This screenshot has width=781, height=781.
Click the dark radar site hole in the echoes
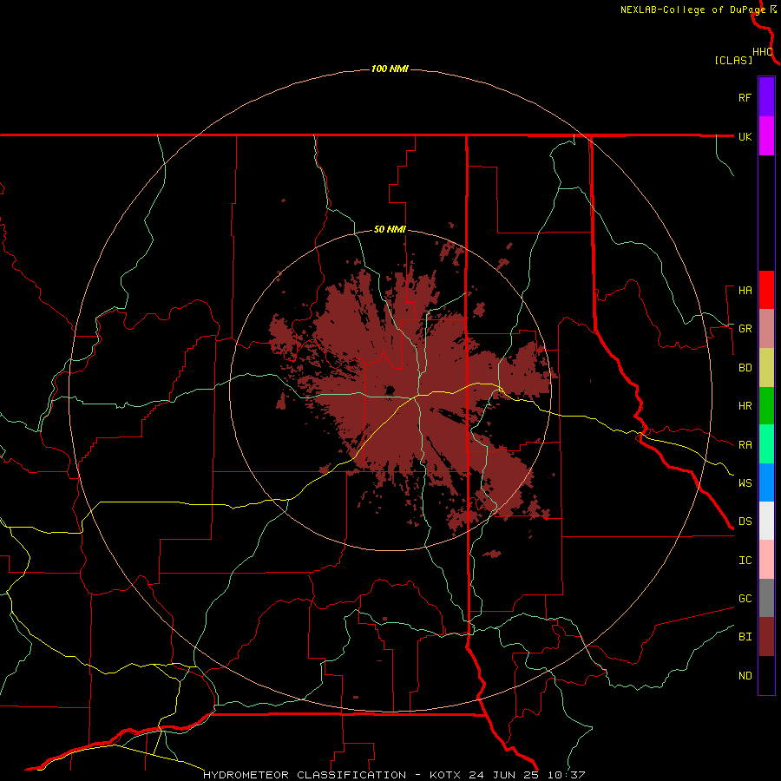point(390,390)
